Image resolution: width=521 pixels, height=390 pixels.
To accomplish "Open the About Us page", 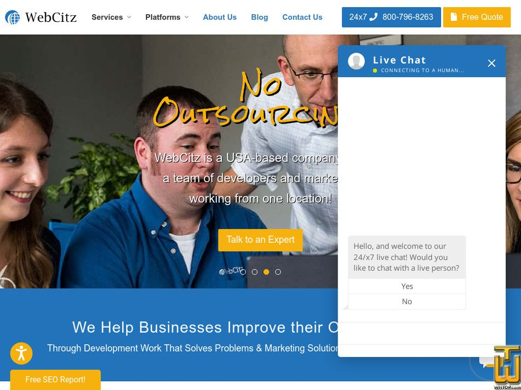I will (x=220, y=18).
